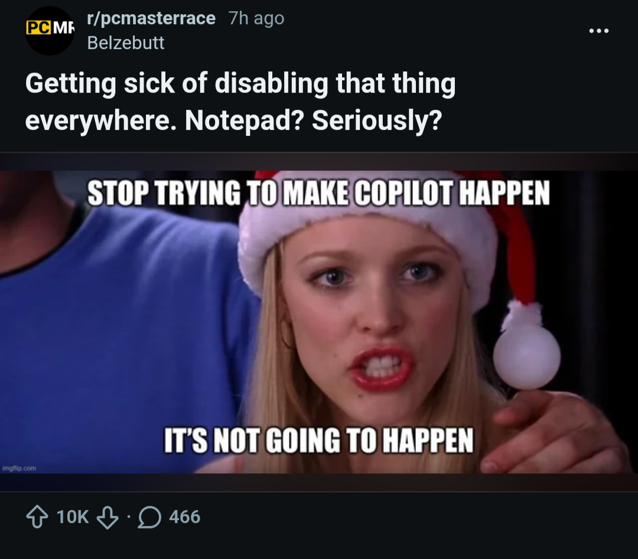The width and height of the screenshot is (638, 559).
Task: Open Belzebutt's user profile
Action: coord(126,43)
